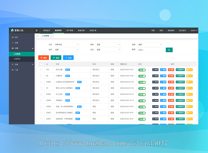Click the date 2022-04-20 11:06 cell
Image resolution: width=208 pixels, height=153 pixels.
pyautogui.click(x=127, y=76)
